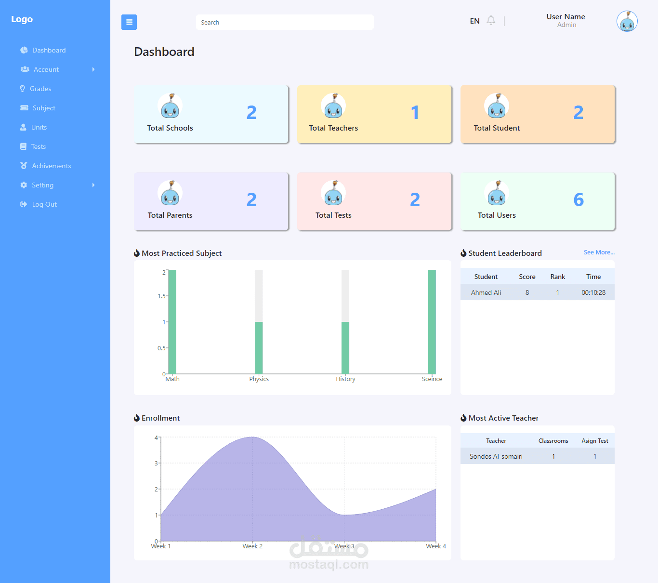Expand the Setting submenu arrow

click(93, 185)
